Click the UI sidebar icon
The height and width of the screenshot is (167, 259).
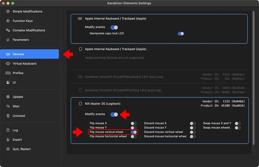[x=8, y=82]
